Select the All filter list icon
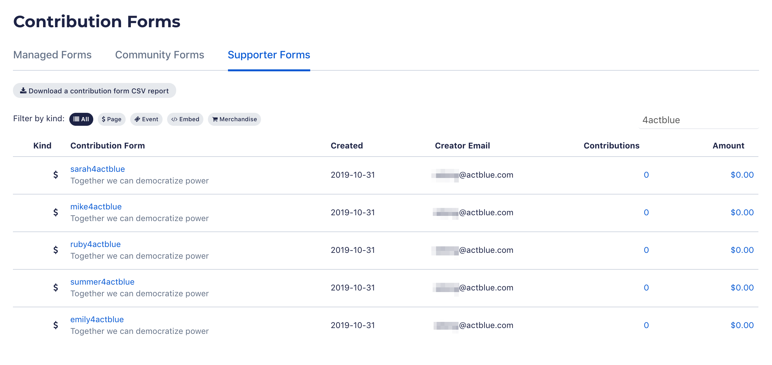This screenshot has height=365, width=772. (76, 119)
